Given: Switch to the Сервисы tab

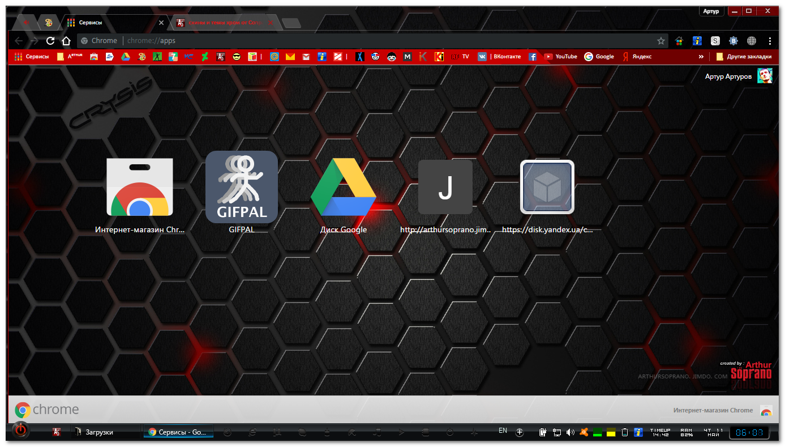Looking at the screenshot, I should tap(115, 23).
